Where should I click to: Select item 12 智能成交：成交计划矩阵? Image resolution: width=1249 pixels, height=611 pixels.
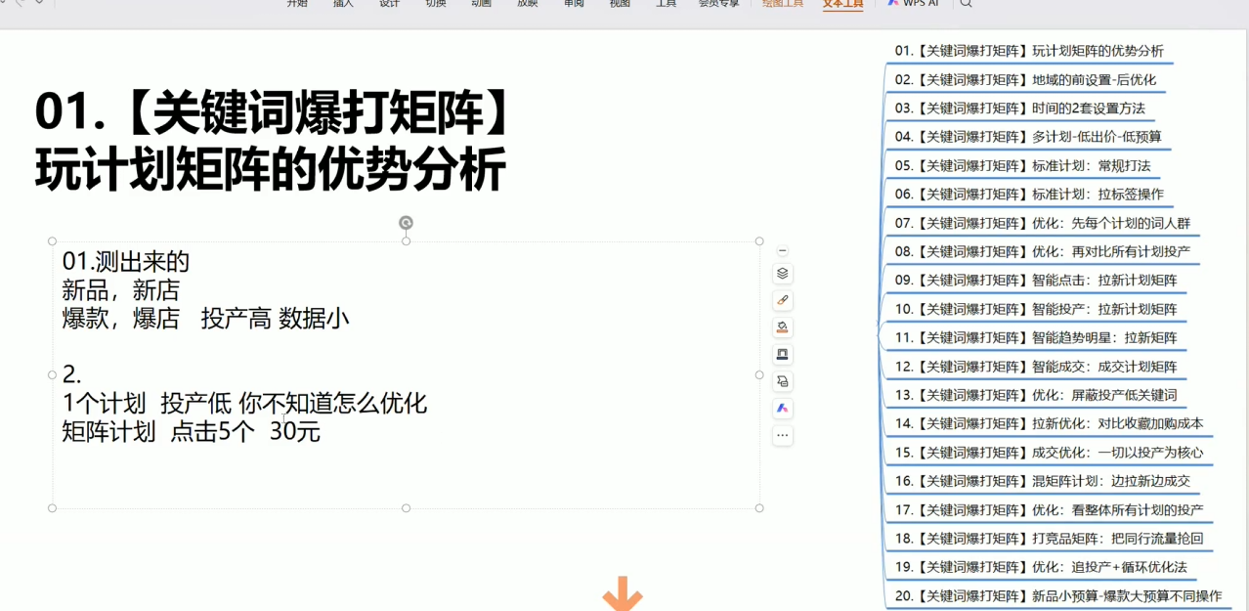tap(1036, 367)
